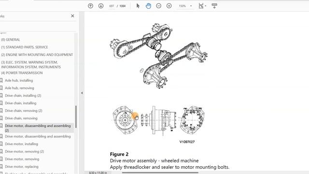This screenshot has height=174, width=309.
Task: Open bookmark (0) GENERAL
Action: point(11,40)
